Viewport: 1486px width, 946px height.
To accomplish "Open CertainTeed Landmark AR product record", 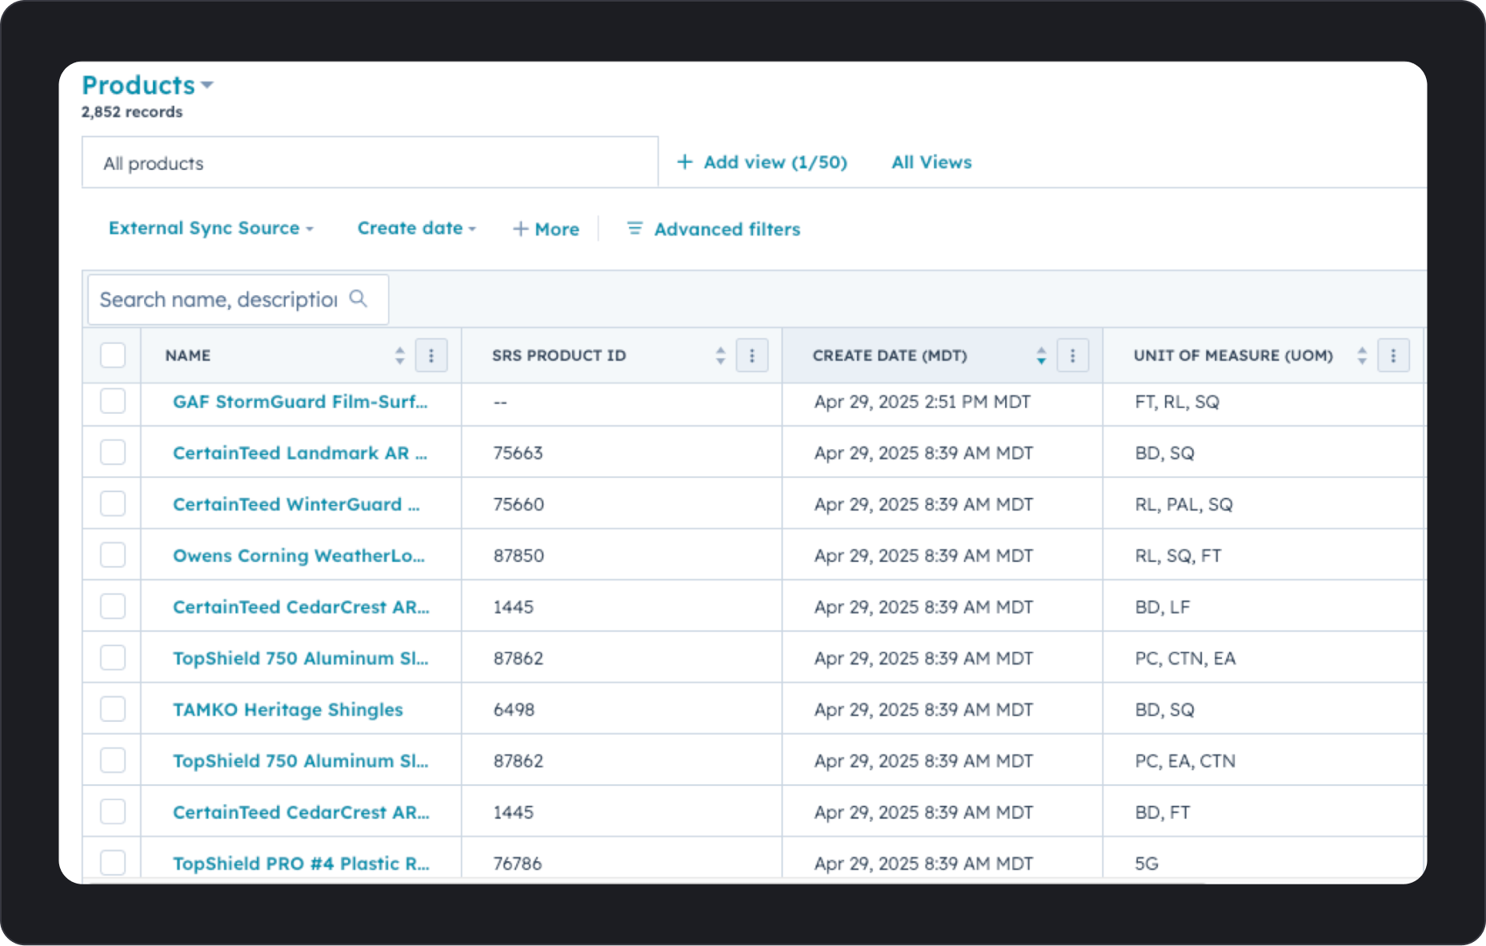I will (x=299, y=452).
